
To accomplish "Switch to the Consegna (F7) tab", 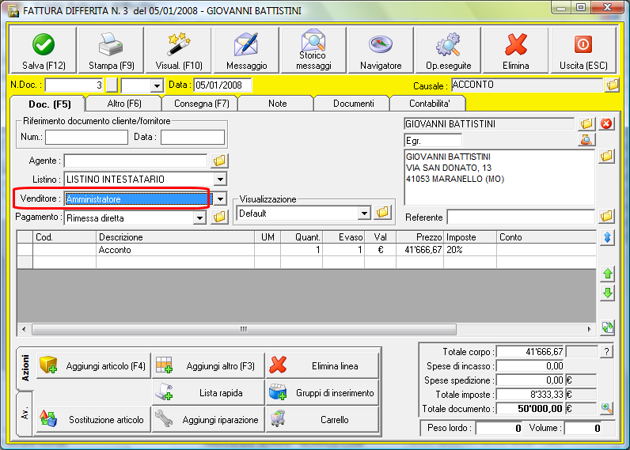I will pos(199,104).
